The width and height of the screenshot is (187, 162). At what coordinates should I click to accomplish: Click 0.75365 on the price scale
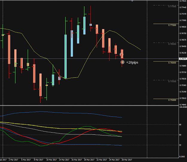click(x=183, y=85)
